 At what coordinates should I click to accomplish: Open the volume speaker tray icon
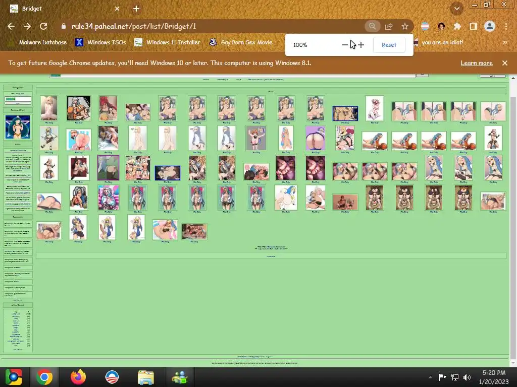click(467, 377)
